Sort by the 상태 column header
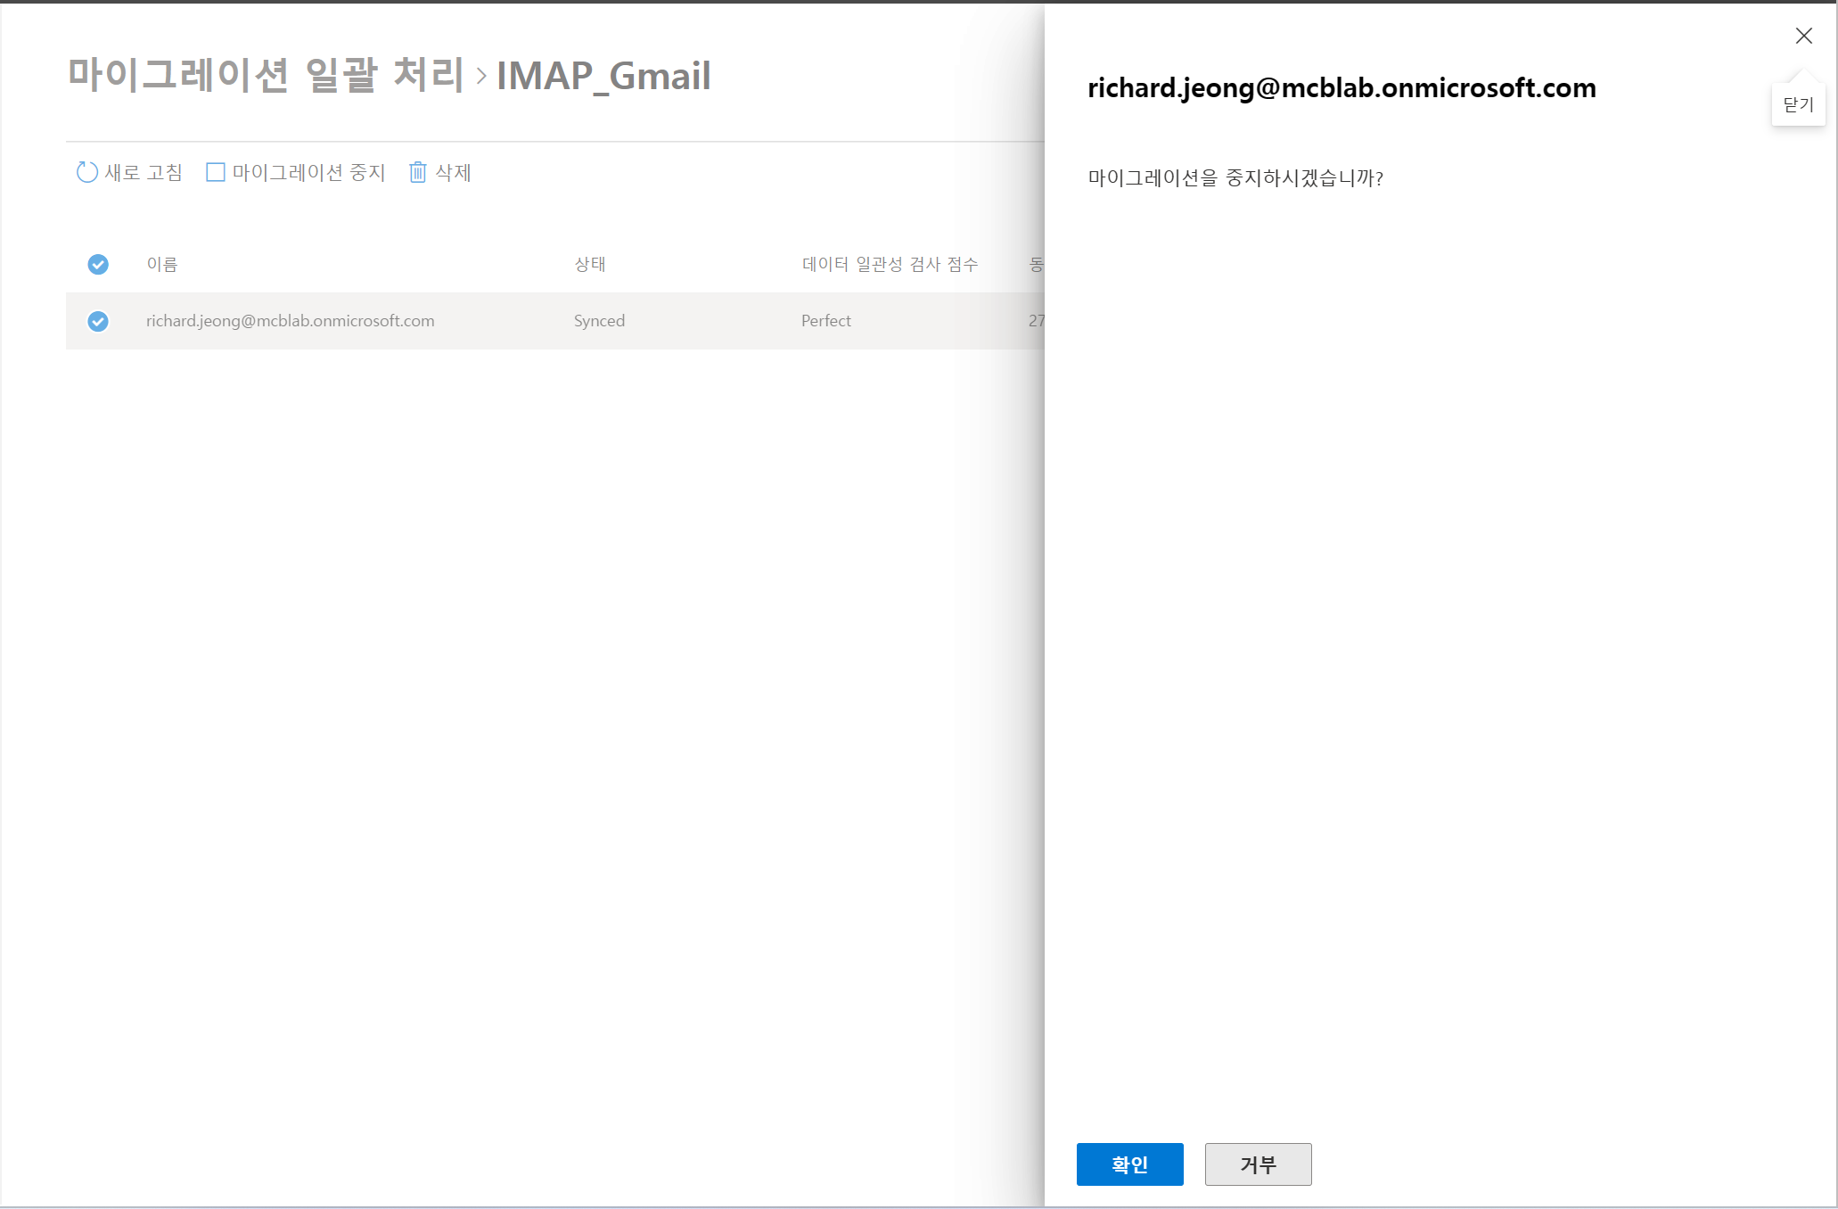The image size is (1838, 1209). point(590,264)
